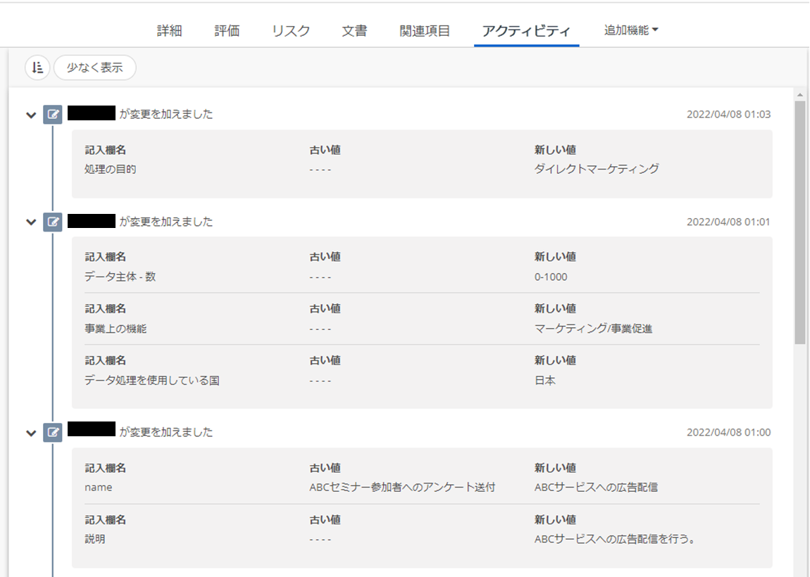810x577 pixels.
Task: Open the 評価 tab
Action: (227, 31)
